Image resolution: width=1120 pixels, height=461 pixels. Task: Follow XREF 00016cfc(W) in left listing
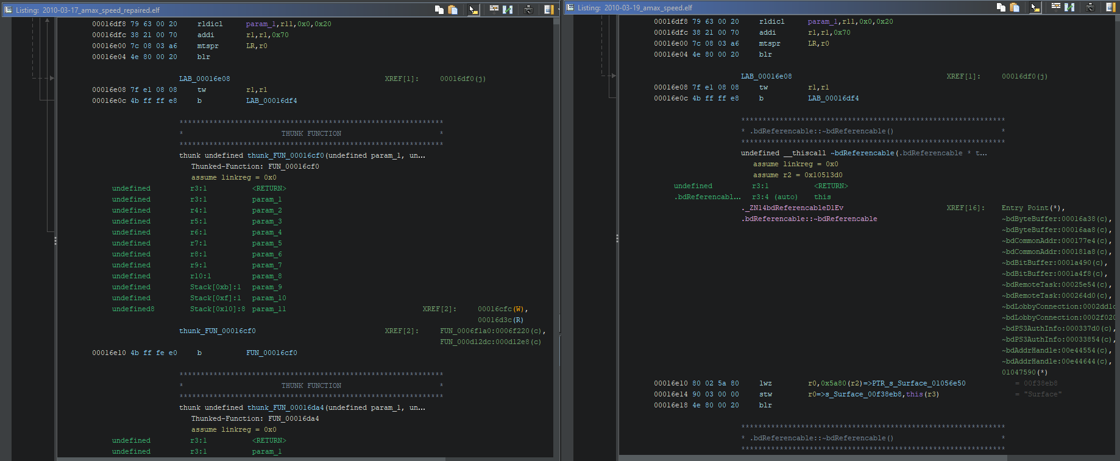coord(503,309)
